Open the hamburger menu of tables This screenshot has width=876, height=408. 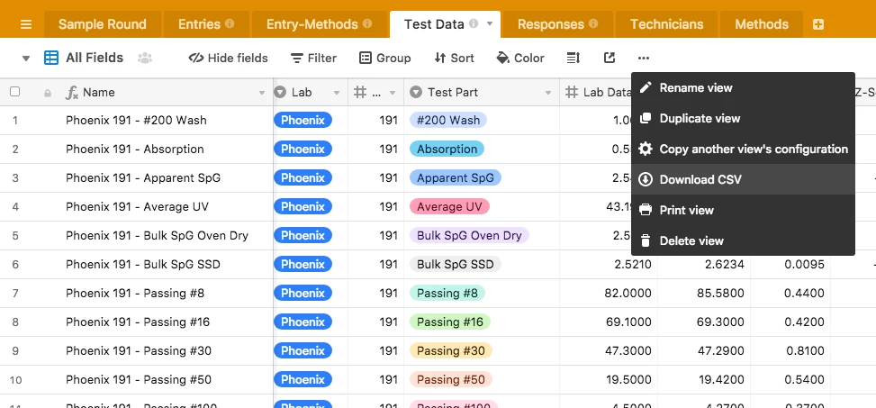coord(26,24)
